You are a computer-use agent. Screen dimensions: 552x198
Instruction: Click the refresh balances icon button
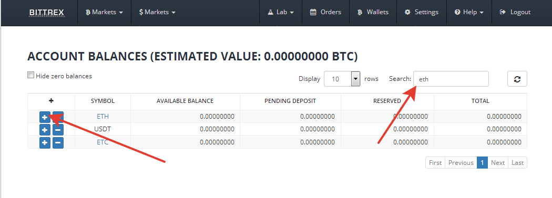click(x=517, y=79)
